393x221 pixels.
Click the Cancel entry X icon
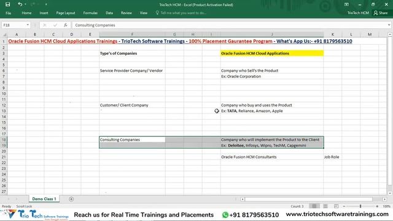45,25
